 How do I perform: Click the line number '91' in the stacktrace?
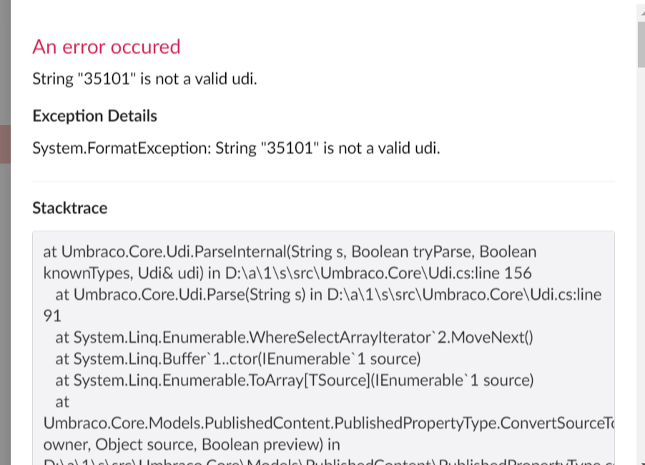click(52, 316)
